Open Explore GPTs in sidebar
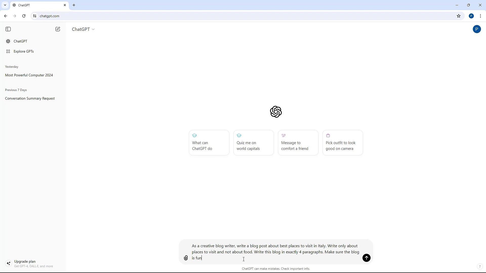This screenshot has height=273, width=486. coord(24,51)
